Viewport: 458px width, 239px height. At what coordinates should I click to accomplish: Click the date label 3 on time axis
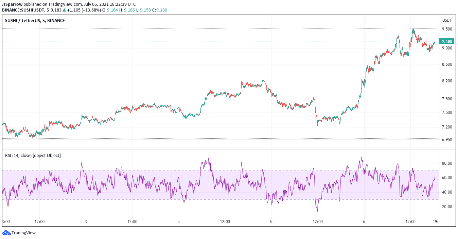tap(86, 222)
